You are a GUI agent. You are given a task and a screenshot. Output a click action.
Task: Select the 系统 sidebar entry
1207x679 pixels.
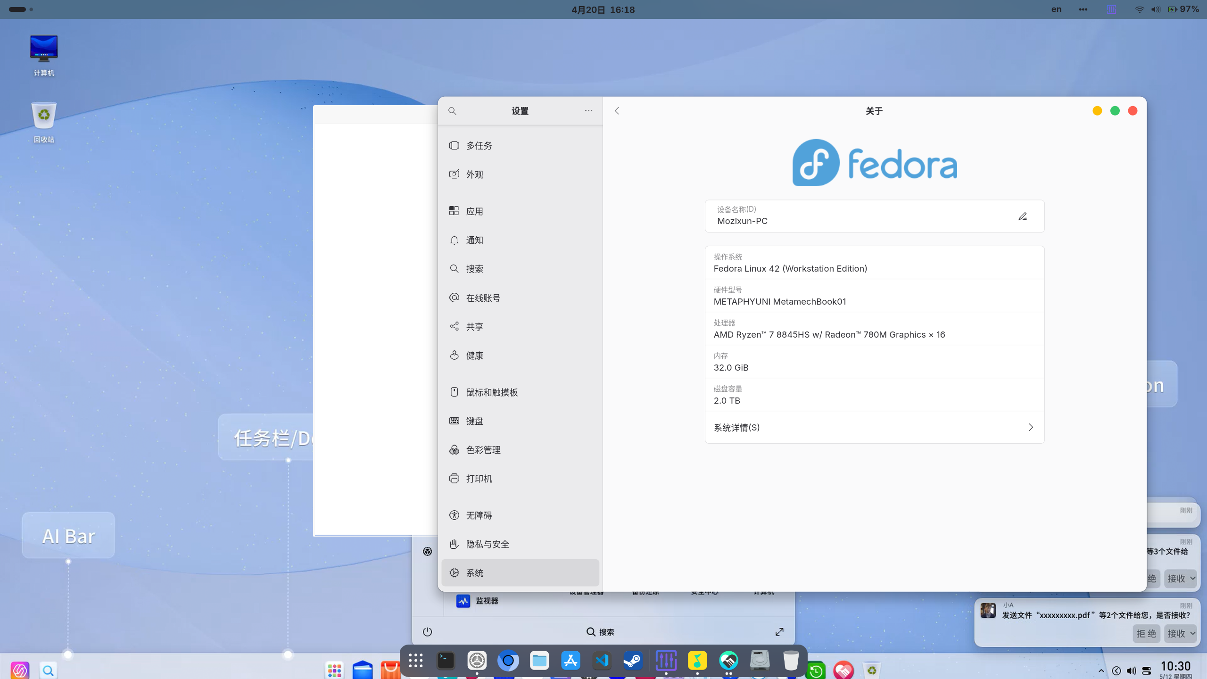(520, 573)
